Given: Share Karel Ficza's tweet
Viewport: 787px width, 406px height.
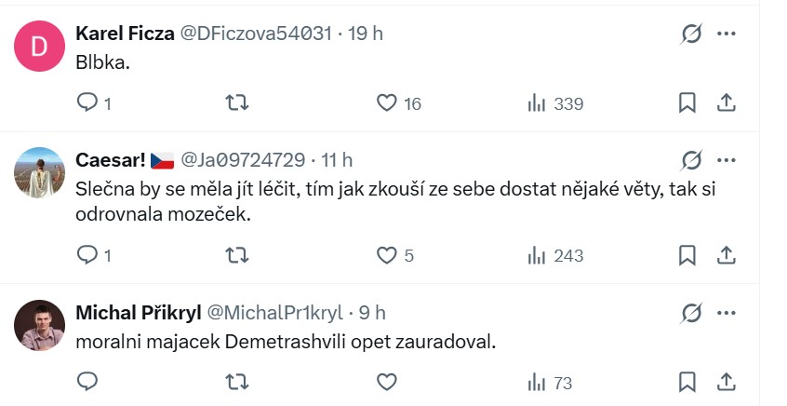Looking at the screenshot, I should tap(727, 103).
